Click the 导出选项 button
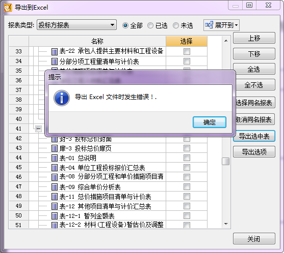This screenshot has height=253, width=284. pos(254,152)
